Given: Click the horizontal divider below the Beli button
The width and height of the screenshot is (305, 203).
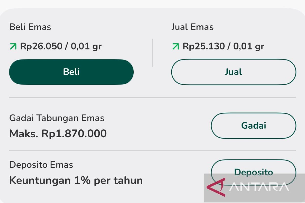Looking at the screenshot, I should point(152,97).
